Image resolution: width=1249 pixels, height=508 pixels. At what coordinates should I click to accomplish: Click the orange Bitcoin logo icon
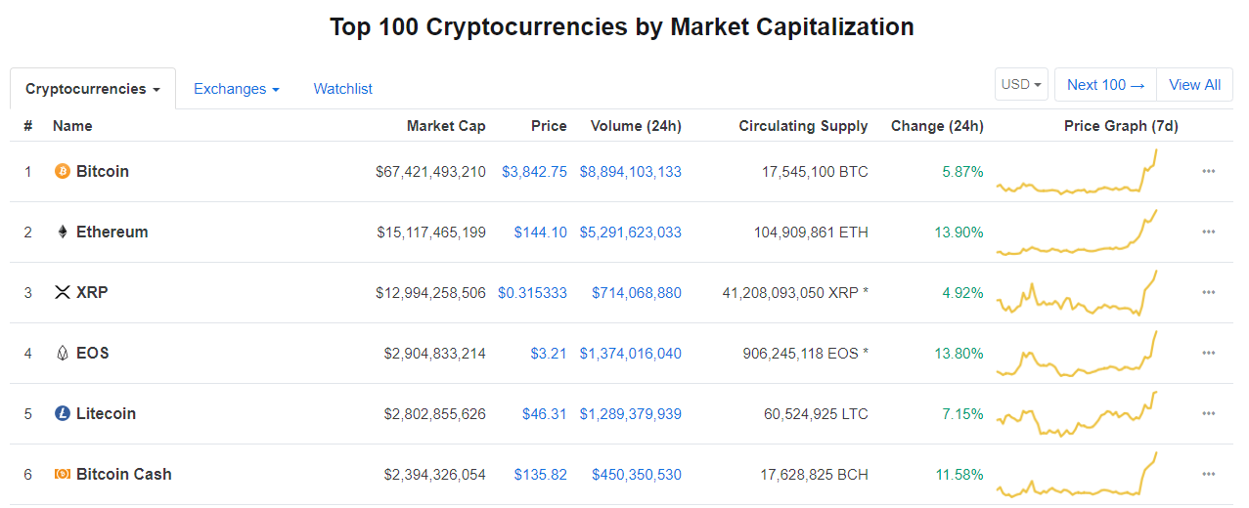click(x=63, y=172)
